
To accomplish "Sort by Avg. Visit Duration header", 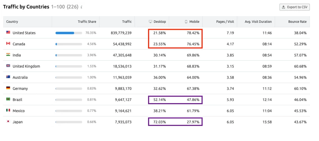I will coord(258,22).
